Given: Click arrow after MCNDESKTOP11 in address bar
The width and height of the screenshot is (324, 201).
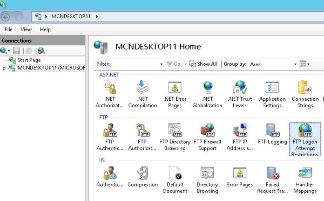Looking at the screenshot, I should click(97, 17).
